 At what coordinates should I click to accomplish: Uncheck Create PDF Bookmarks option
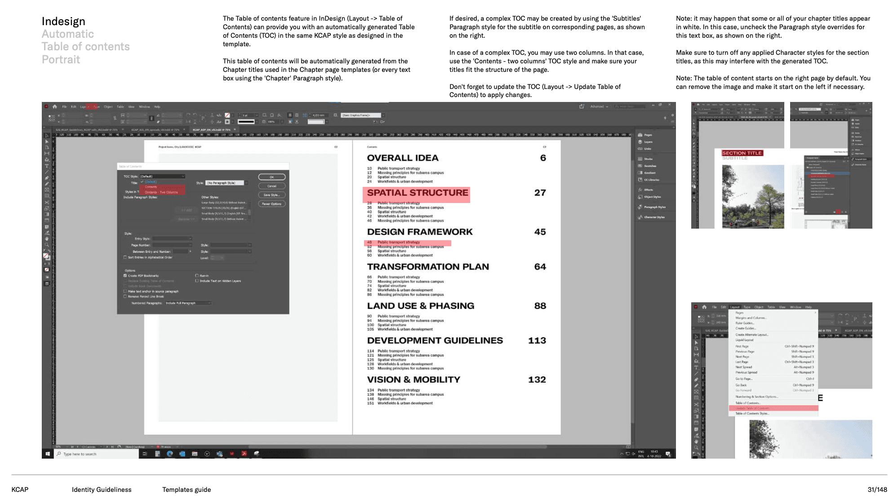tap(125, 276)
